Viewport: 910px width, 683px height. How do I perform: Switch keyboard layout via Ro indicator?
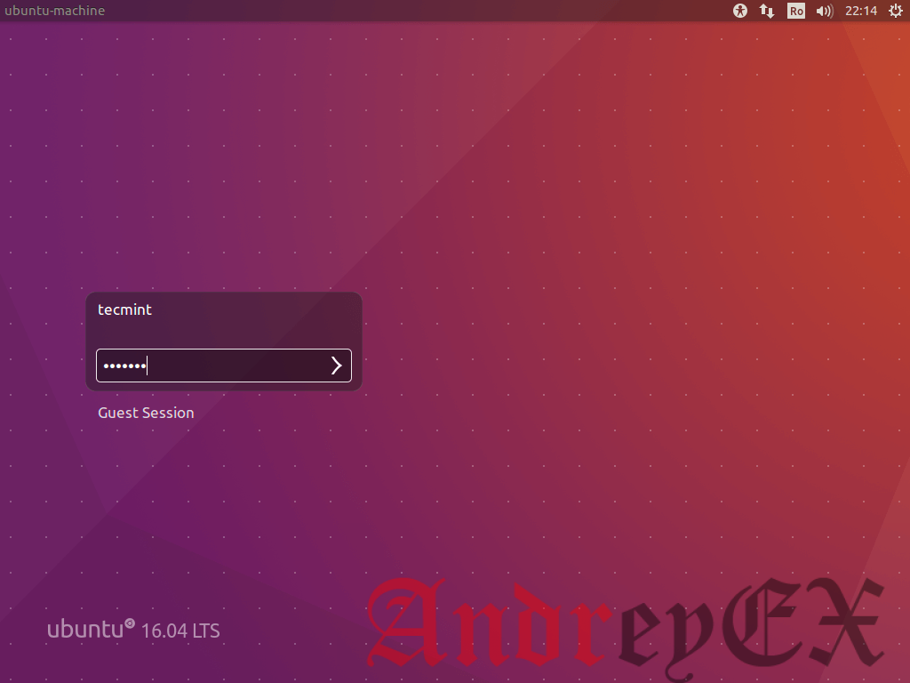pyautogui.click(x=796, y=11)
